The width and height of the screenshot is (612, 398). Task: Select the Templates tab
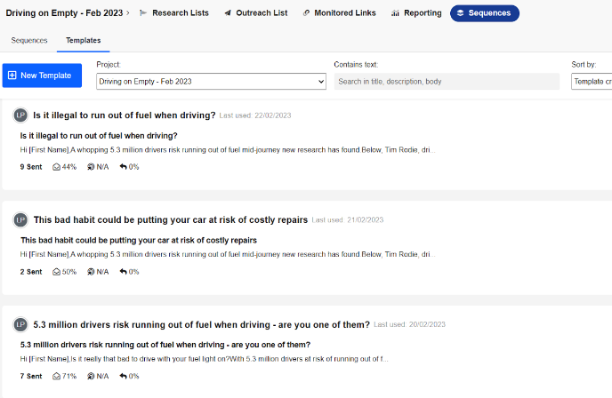pos(83,41)
